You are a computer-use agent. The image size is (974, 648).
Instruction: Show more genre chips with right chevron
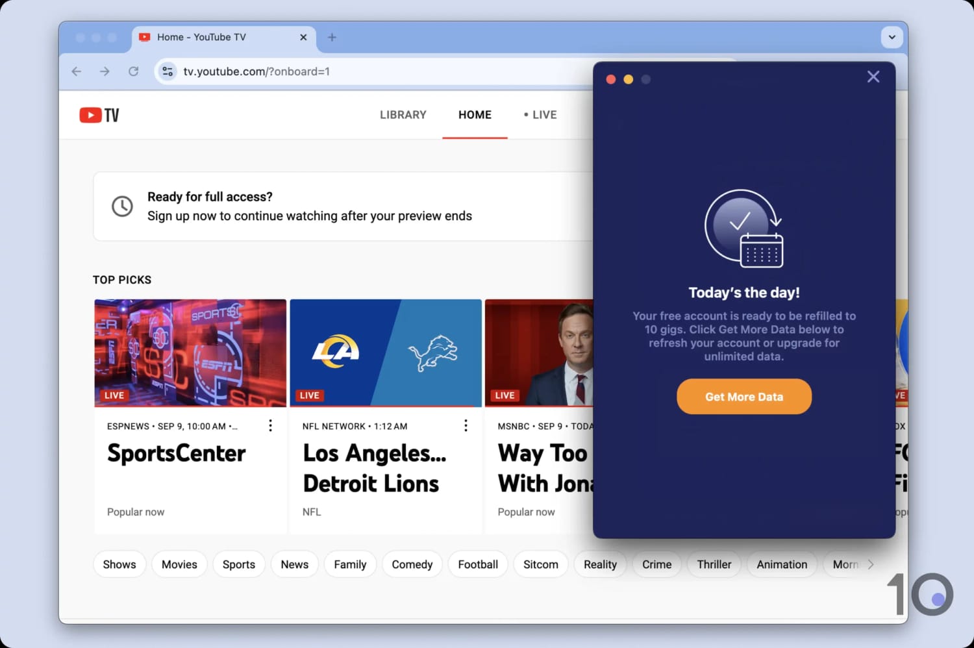(871, 564)
